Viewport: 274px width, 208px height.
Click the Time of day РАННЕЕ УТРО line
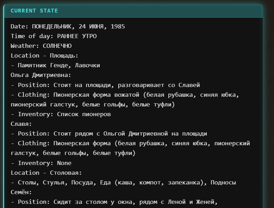coord(54,36)
